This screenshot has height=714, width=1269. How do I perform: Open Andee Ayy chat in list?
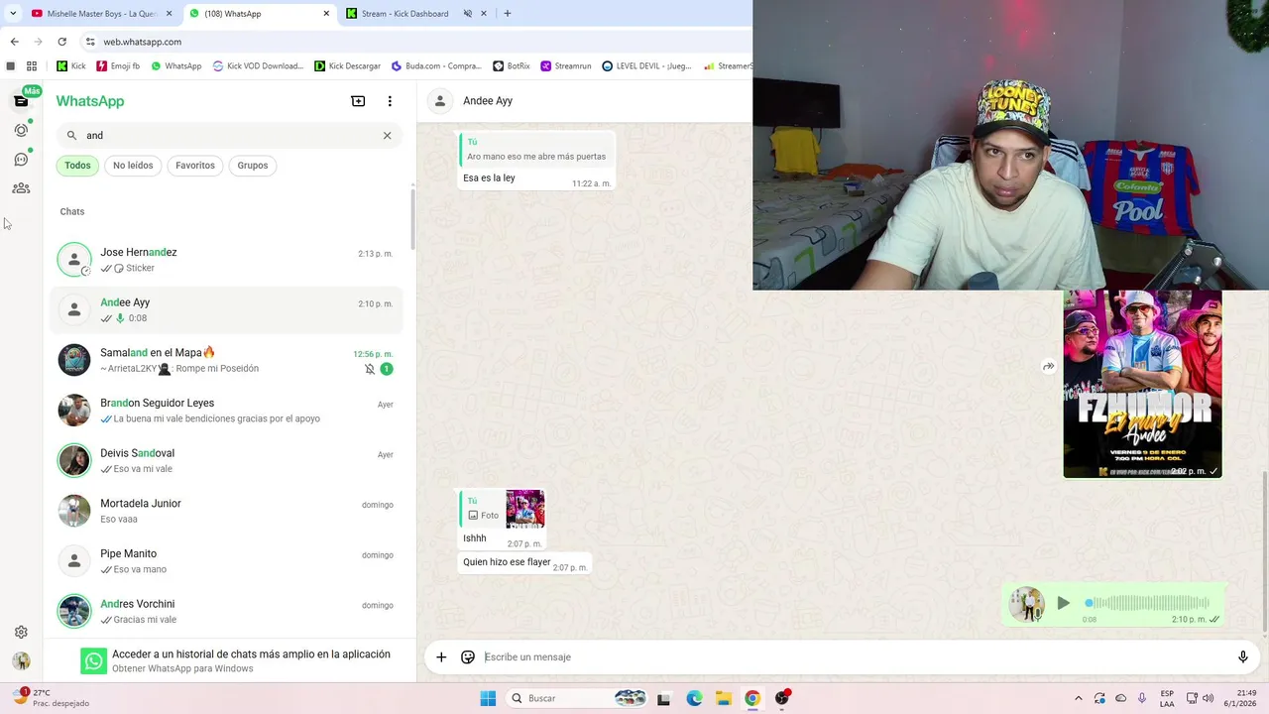[x=226, y=310]
